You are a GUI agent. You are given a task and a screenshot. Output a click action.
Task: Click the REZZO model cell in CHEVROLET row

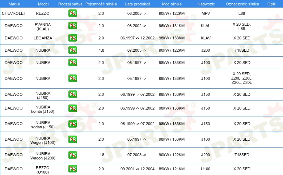tap(43, 13)
